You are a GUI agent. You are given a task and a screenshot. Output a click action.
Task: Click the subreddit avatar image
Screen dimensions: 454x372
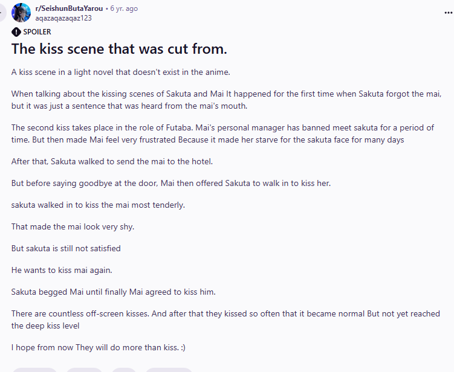(21, 13)
